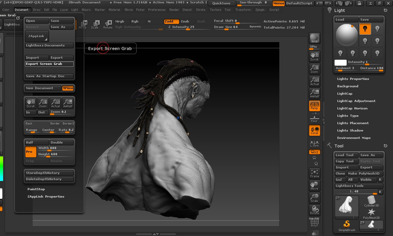Click Zoom icon in the Document panel
The height and width of the screenshot is (236, 393).
click(43, 103)
